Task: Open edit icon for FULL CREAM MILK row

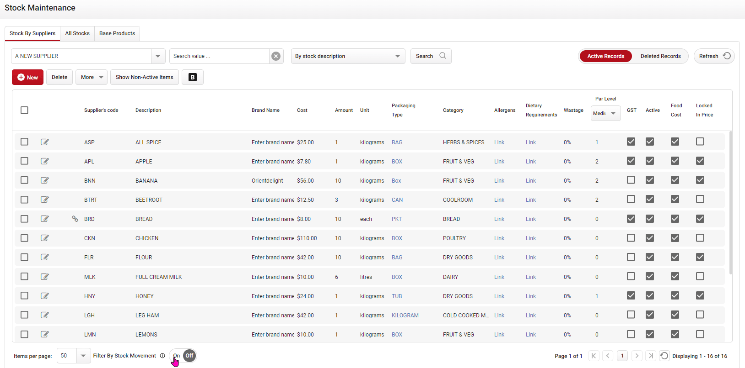Action: click(45, 277)
